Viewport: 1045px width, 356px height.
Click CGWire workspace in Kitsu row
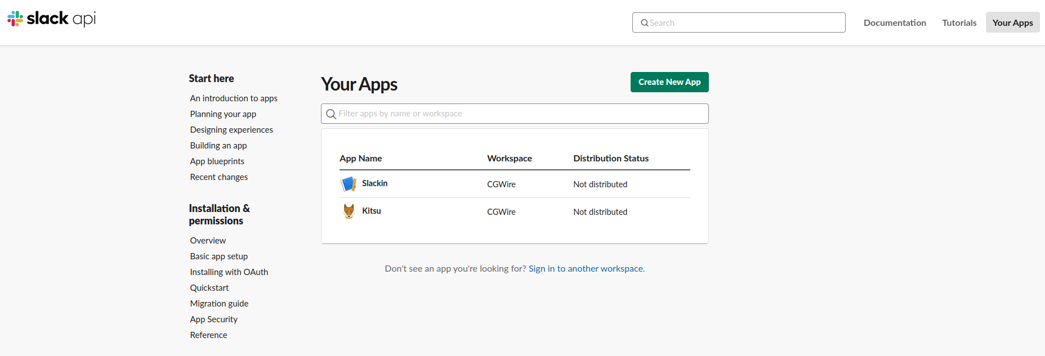coord(501,212)
